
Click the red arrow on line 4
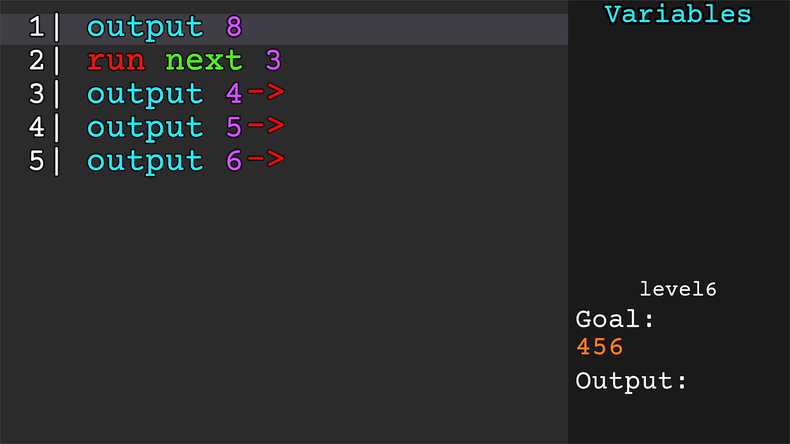click(266, 125)
